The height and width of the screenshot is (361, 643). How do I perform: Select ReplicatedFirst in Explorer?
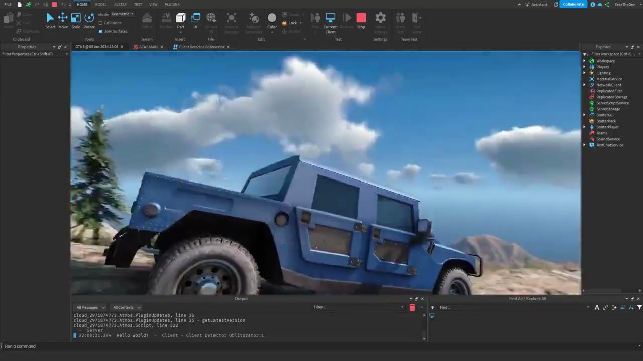point(609,91)
